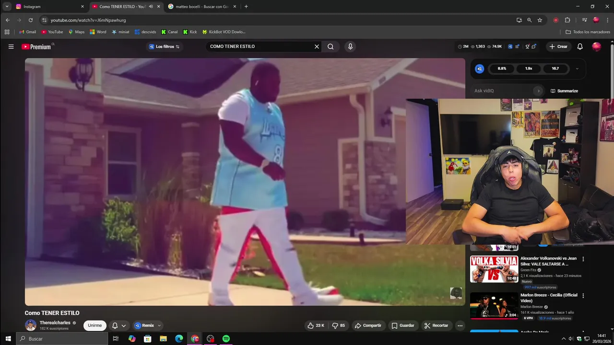Like the video with thumbs up
This screenshot has width=614, height=345.
[x=316, y=325]
